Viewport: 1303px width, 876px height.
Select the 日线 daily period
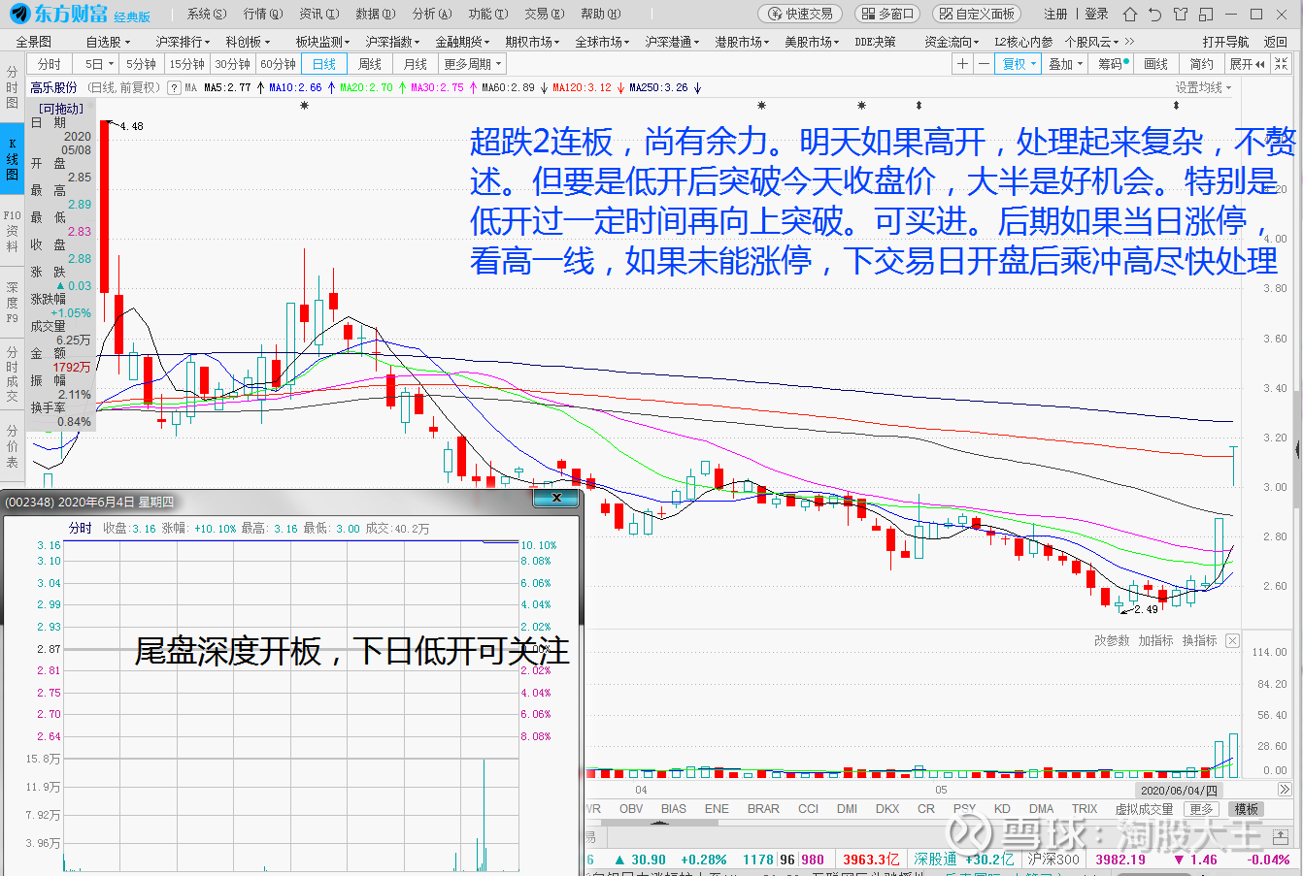[x=324, y=64]
